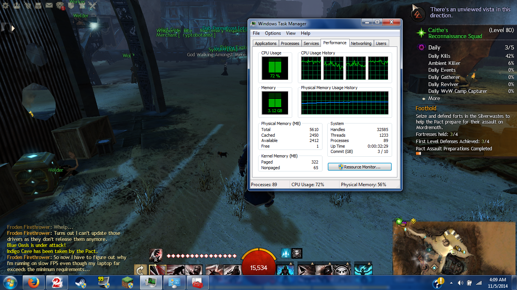Click the red health orb showing 15,534

coord(258,264)
